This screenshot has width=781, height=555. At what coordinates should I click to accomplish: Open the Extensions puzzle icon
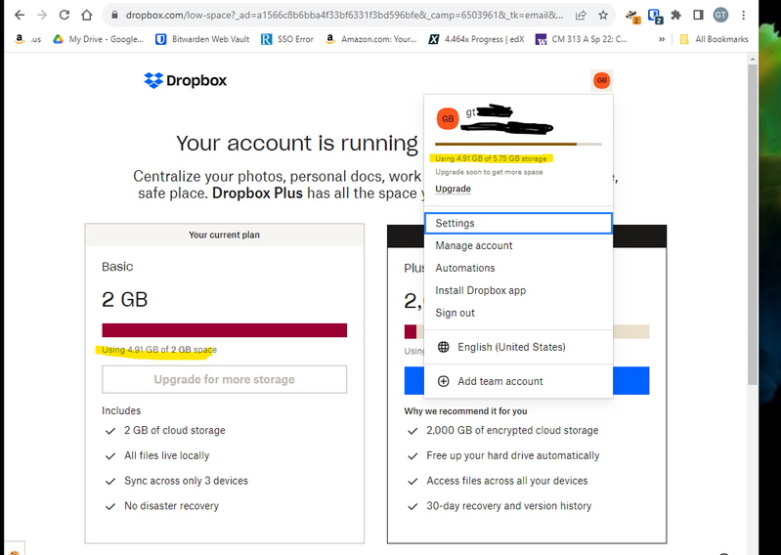point(675,15)
